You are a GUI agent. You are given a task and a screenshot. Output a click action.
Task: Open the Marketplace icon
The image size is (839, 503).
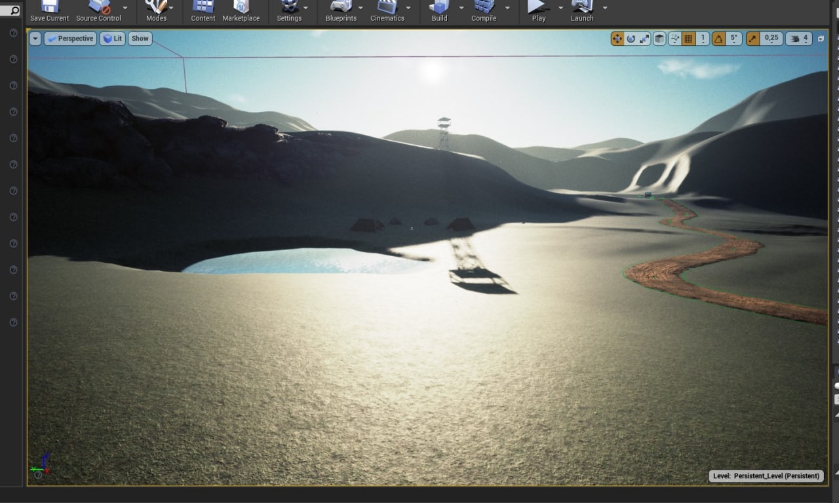241,7
